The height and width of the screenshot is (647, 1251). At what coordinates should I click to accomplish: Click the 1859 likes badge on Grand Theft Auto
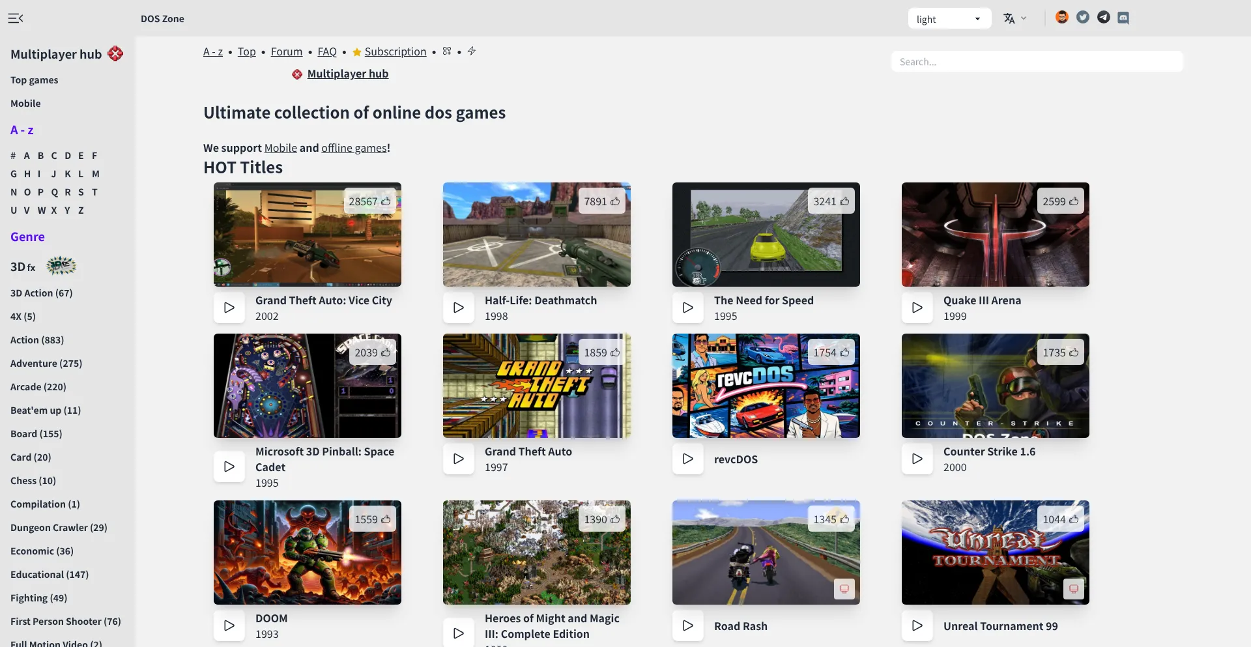coord(602,352)
